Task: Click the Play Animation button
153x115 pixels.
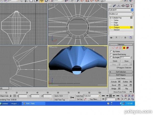Action: (110, 96)
